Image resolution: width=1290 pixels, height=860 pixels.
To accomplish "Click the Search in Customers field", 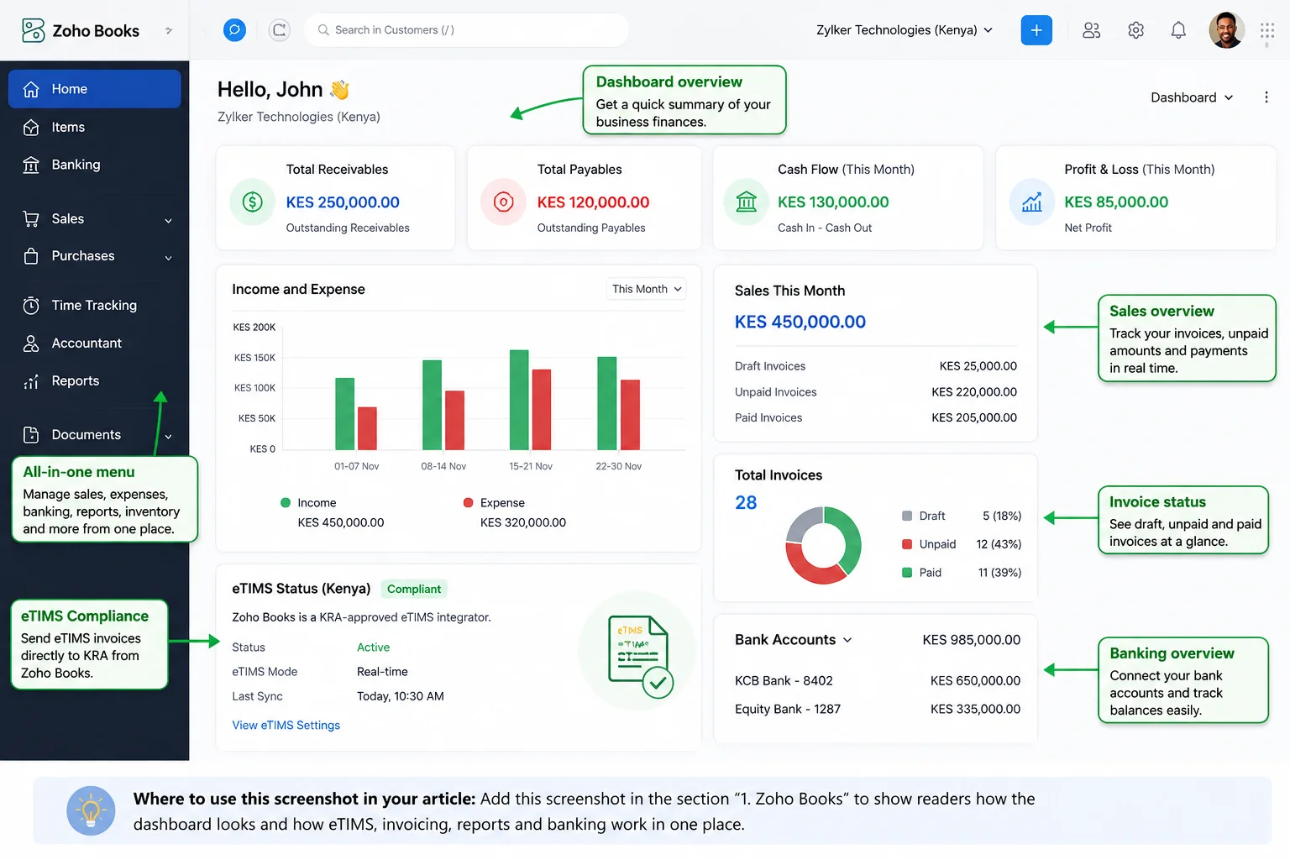I will tap(466, 30).
